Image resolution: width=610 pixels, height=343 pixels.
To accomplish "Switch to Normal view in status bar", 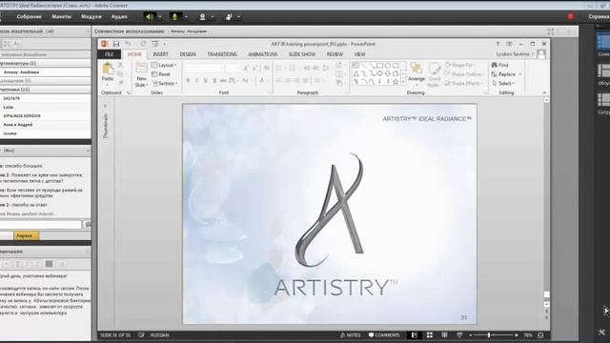I will 415,334.
